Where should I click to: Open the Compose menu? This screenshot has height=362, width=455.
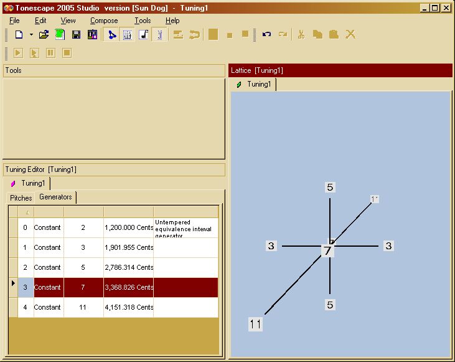(104, 21)
